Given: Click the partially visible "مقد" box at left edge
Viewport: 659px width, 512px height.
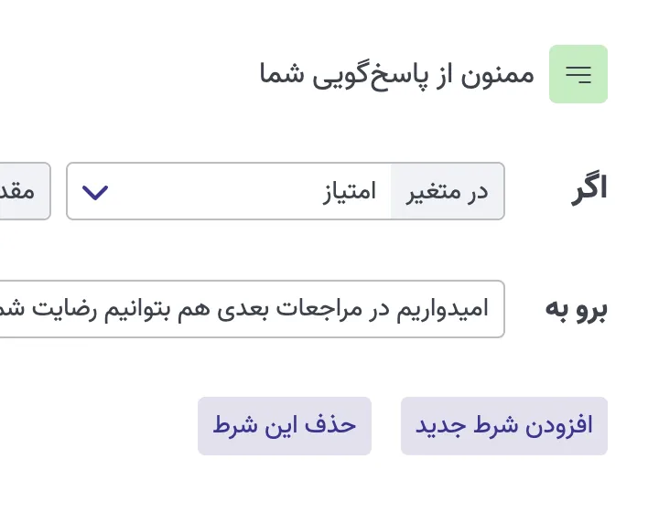Looking at the screenshot, I should [22, 192].
